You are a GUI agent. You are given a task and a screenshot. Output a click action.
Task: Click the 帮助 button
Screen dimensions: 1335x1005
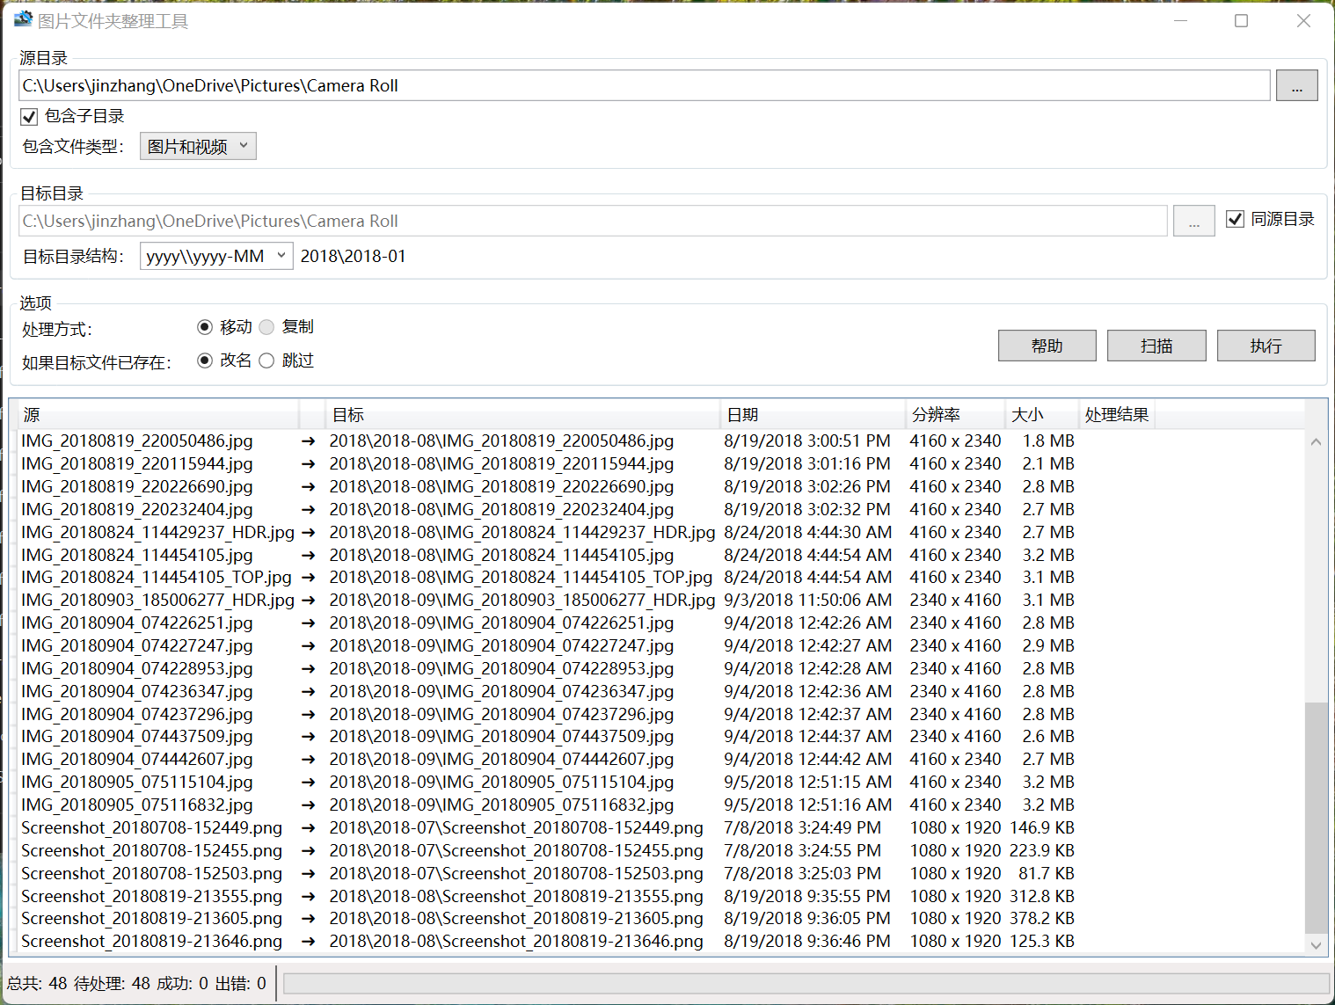[x=1047, y=346]
